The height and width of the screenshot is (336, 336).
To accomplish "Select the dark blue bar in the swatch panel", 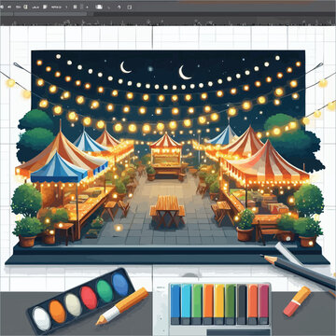I will point(175,304).
